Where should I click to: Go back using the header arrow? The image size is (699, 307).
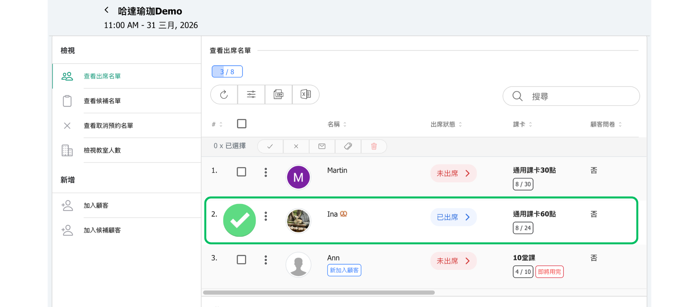coord(107,10)
